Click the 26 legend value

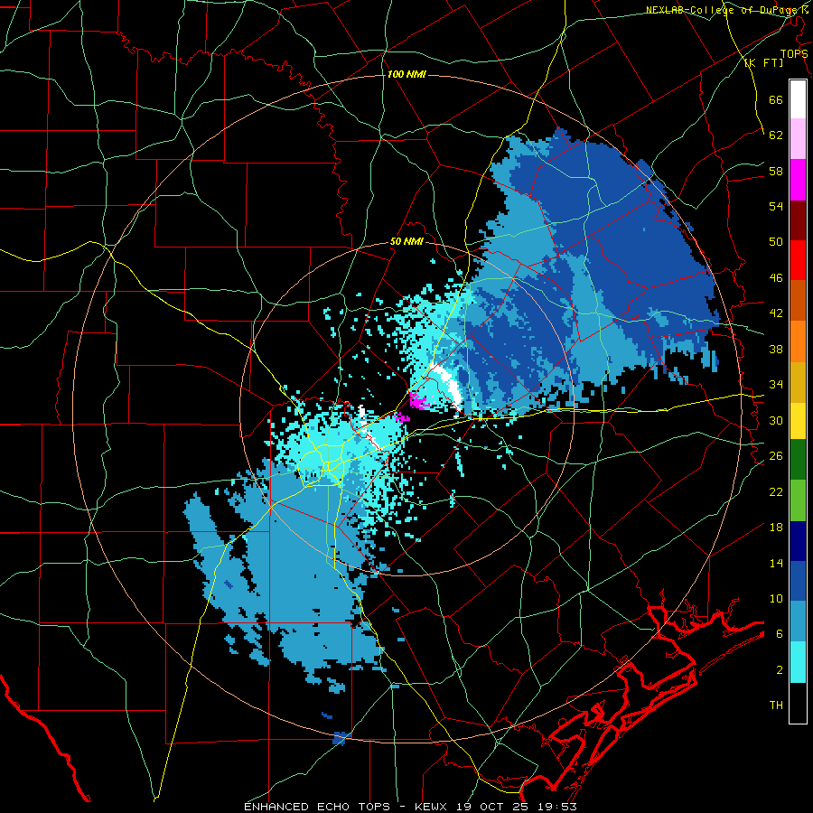tap(776, 456)
